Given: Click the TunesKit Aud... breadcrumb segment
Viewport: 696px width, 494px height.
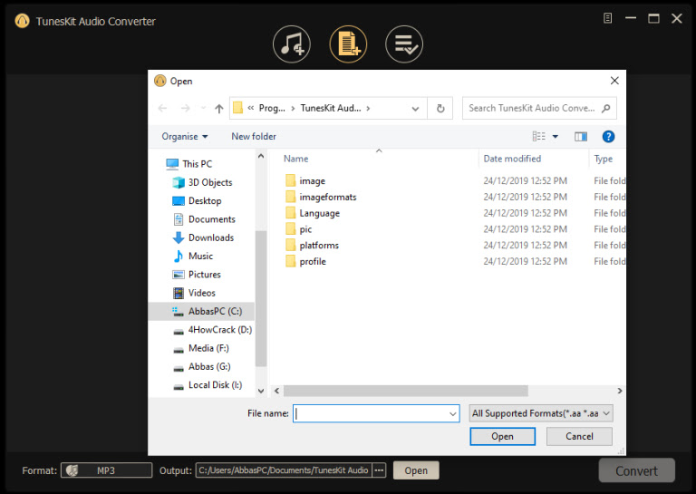Looking at the screenshot, I should tap(331, 108).
